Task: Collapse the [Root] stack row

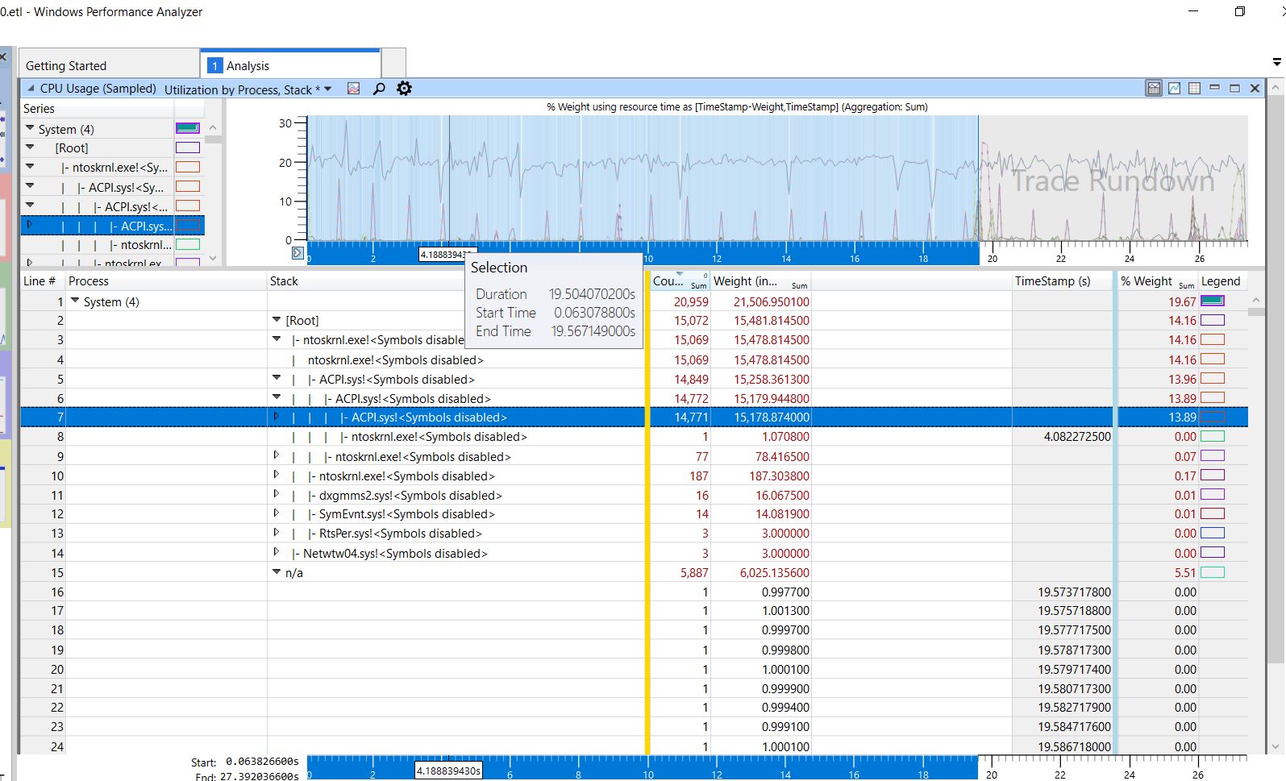Action: (x=277, y=320)
